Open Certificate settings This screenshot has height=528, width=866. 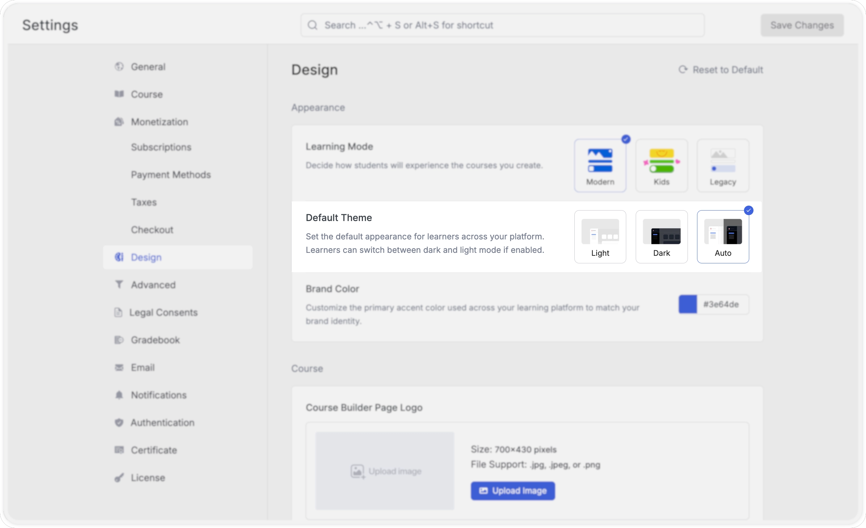click(x=177, y=450)
